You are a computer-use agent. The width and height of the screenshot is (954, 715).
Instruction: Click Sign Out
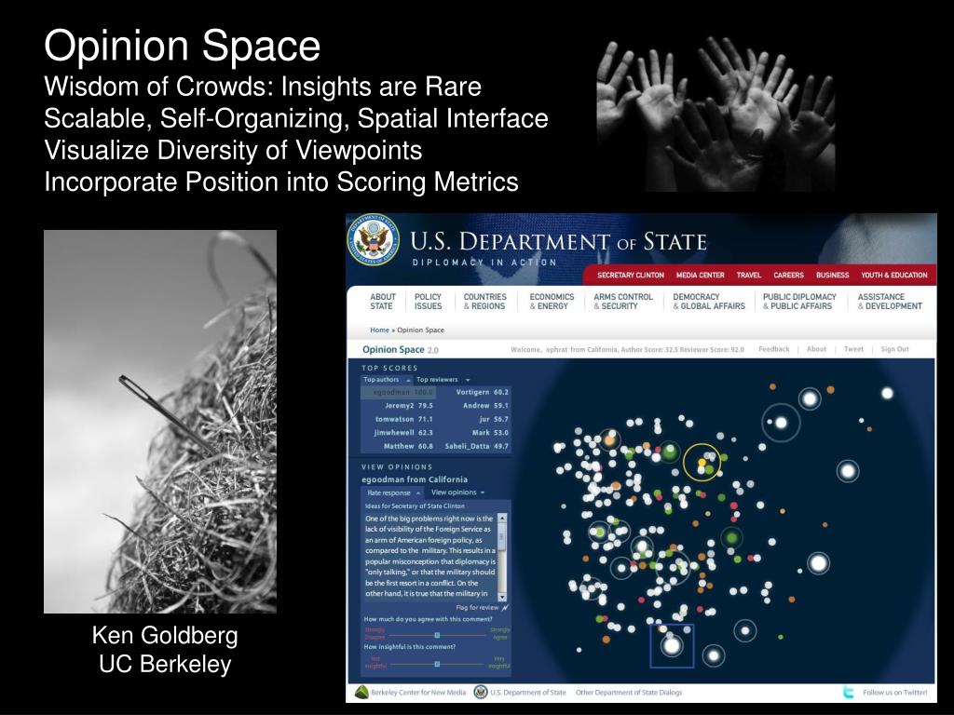(895, 349)
